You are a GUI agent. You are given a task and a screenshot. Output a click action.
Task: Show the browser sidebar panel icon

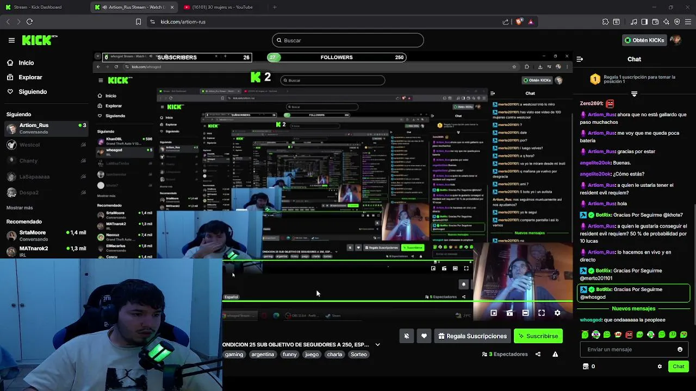(x=644, y=22)
